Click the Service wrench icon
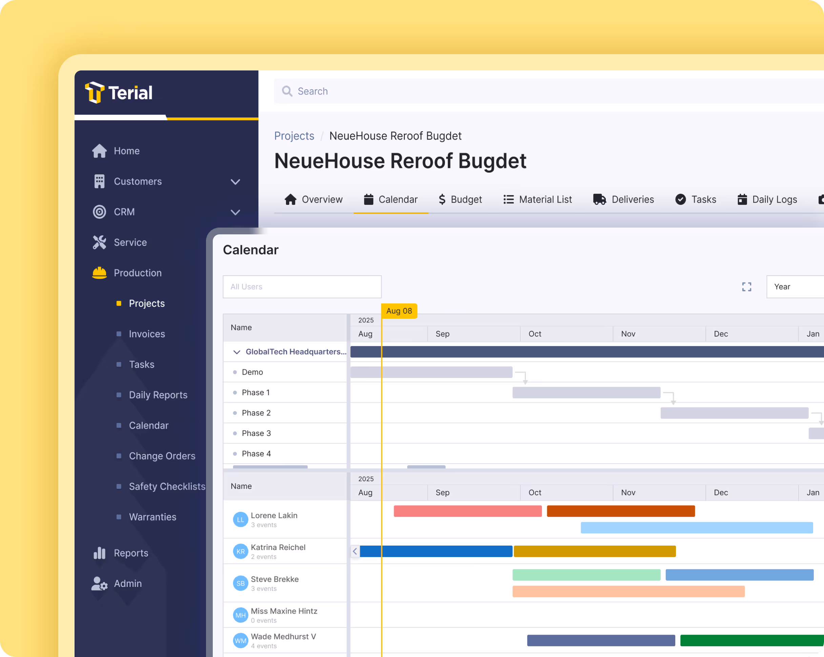Image resolution: width=824 pixels, height=657 pixels. click(x=99, y=242)
